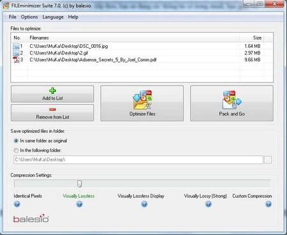Select the DSC_0016.jpg file row
This screenshot has width=287, height=235.
tap(142, 46)
